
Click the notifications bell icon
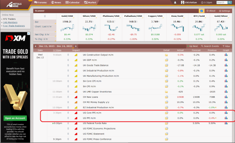coord(175,3)
